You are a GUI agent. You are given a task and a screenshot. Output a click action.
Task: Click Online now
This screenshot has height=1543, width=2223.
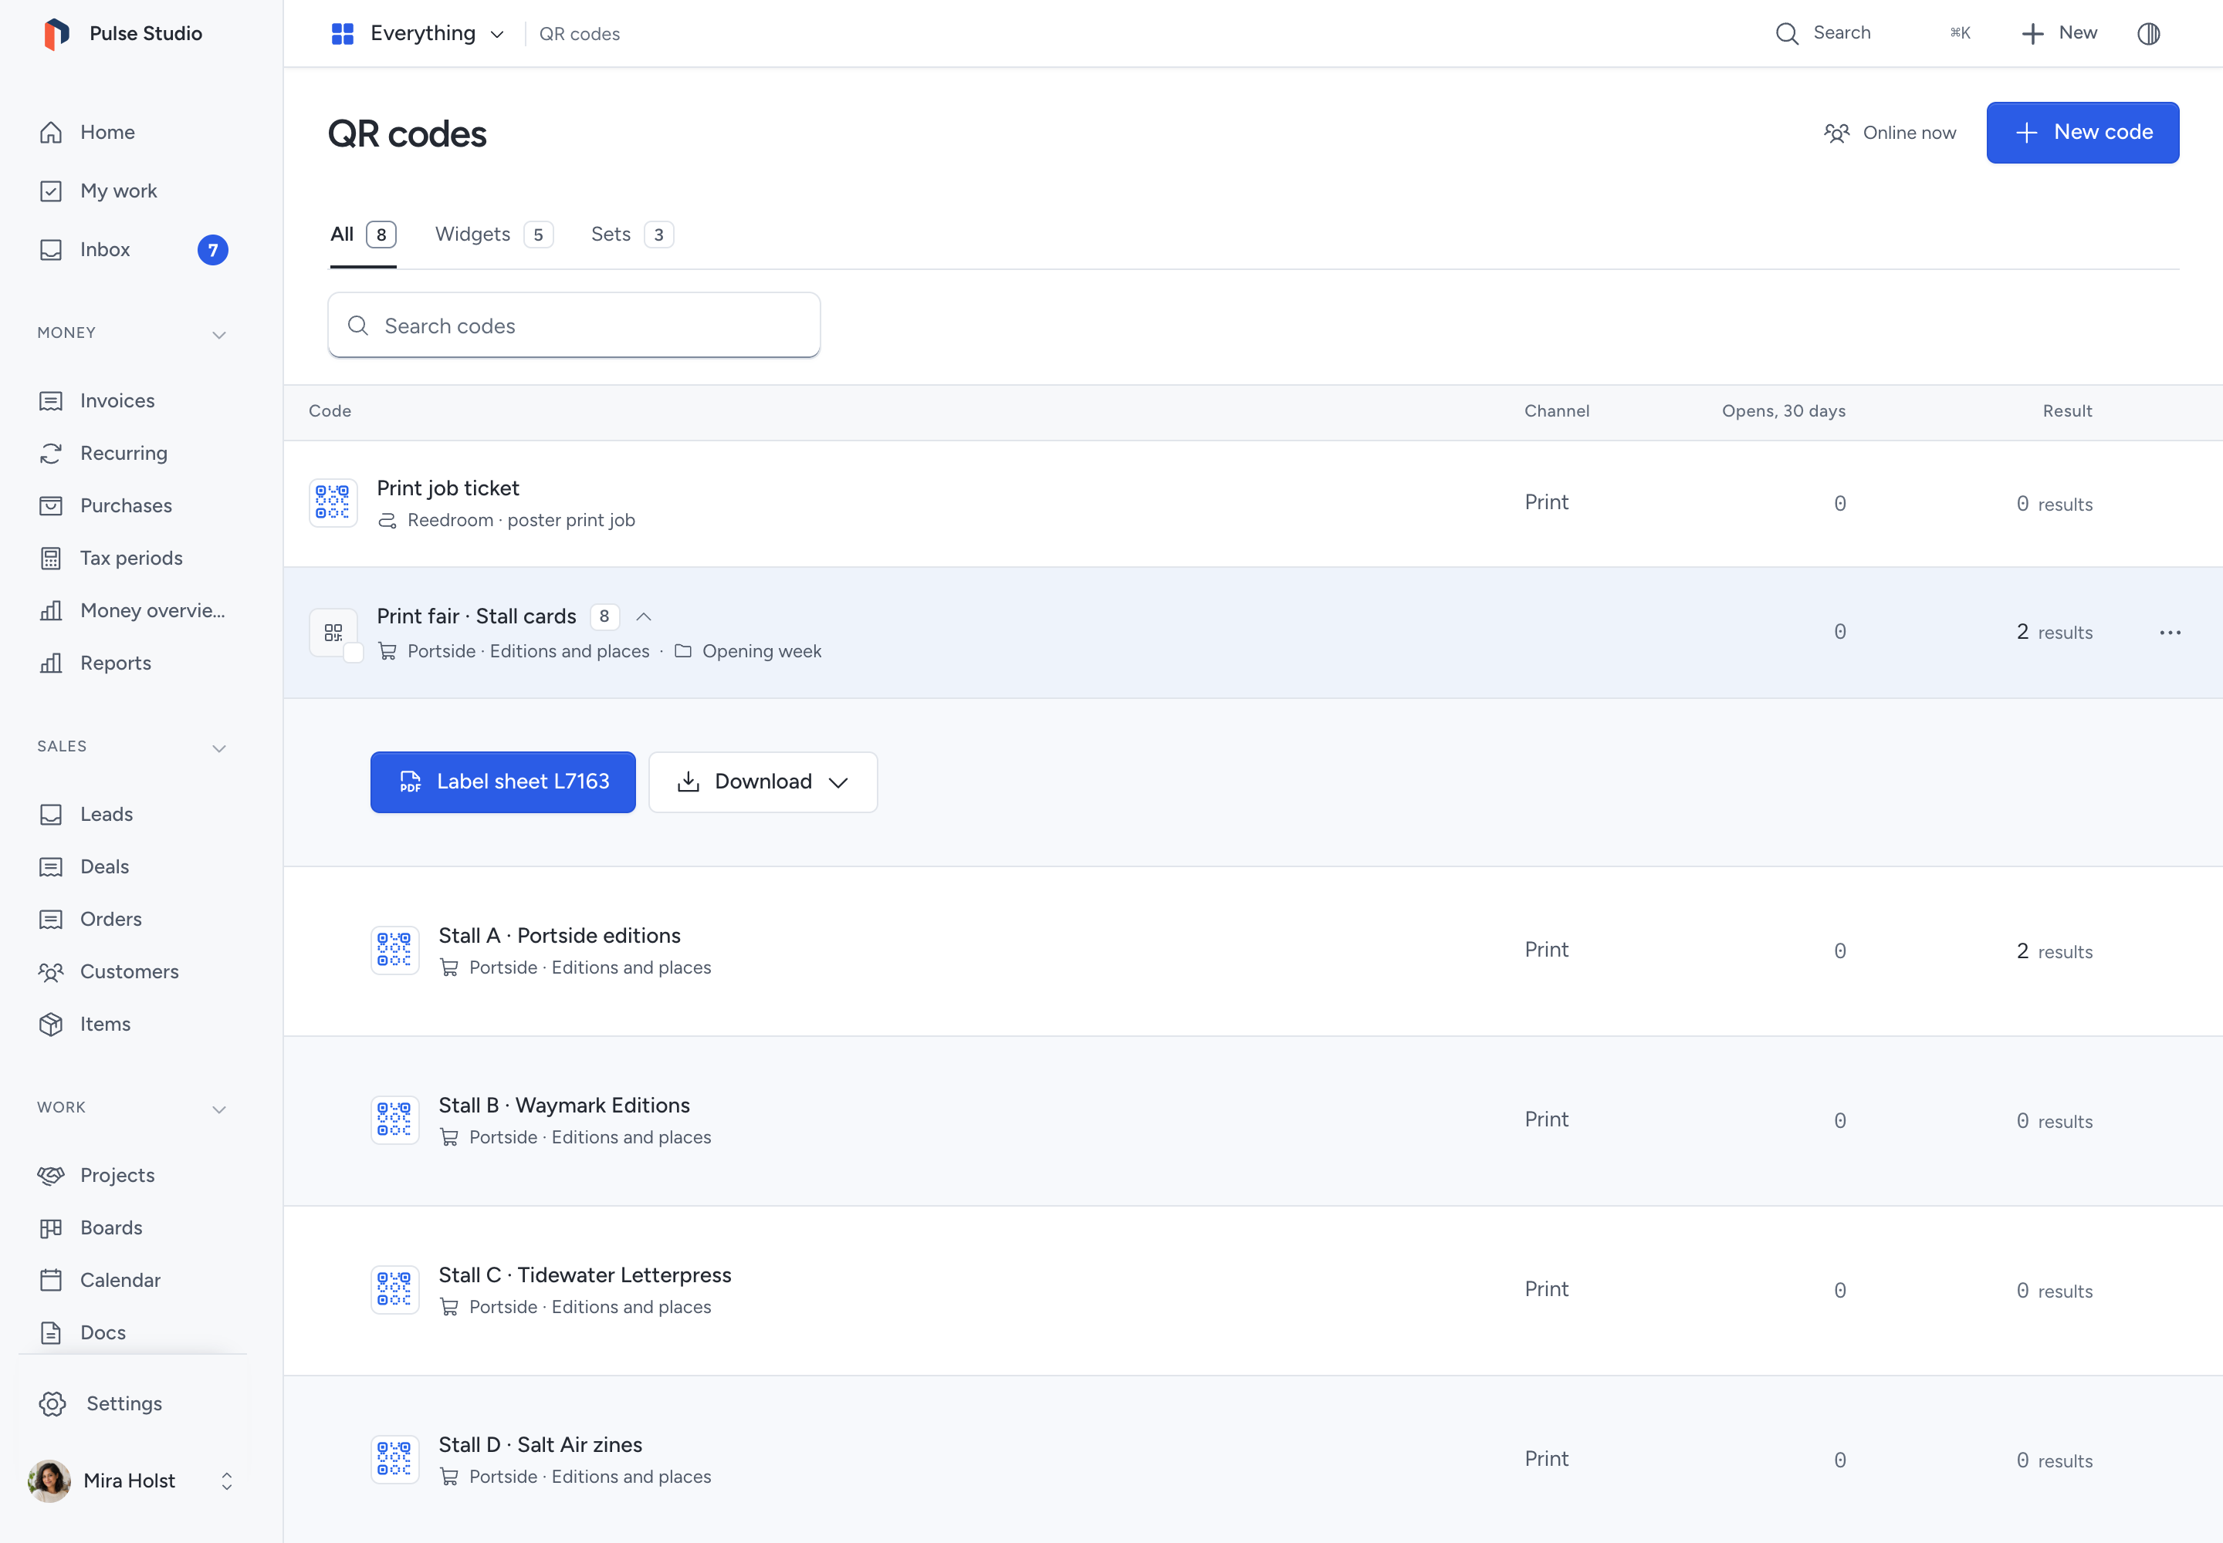1890,133
